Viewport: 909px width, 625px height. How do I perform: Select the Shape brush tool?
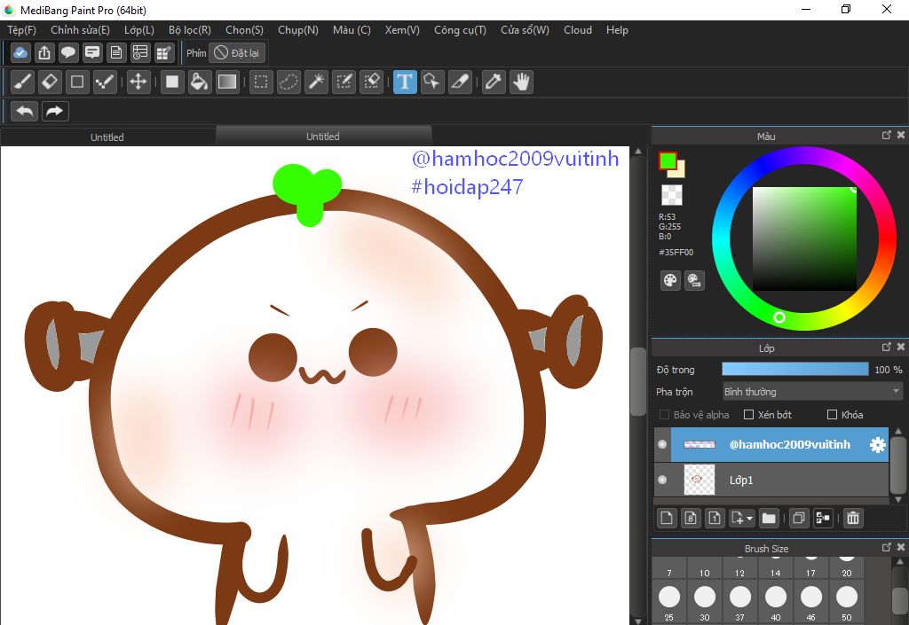click(x=77, y=82)
